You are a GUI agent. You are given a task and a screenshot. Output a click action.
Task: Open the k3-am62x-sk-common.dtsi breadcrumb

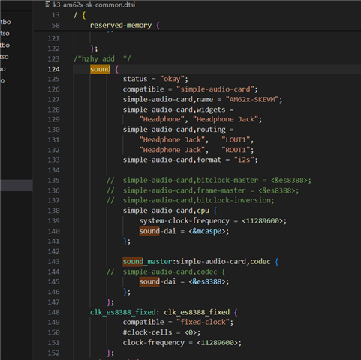pos(94,4)
